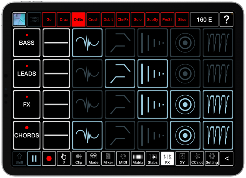The image size is (246, 178).
Task: Select the Solo preset tab
Action: pos(138,19)
